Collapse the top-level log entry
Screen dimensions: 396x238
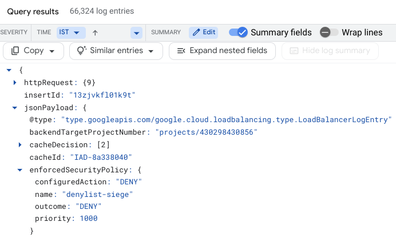(x=9, y=70)
